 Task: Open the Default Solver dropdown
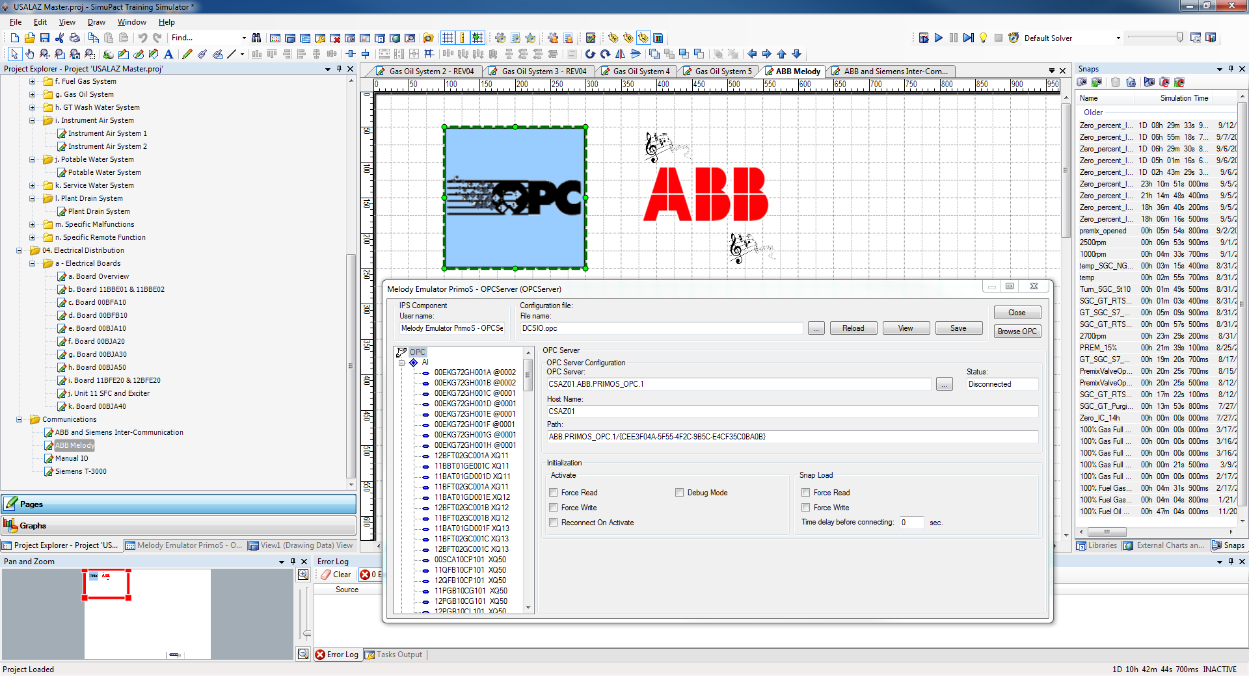point(1118,38)
